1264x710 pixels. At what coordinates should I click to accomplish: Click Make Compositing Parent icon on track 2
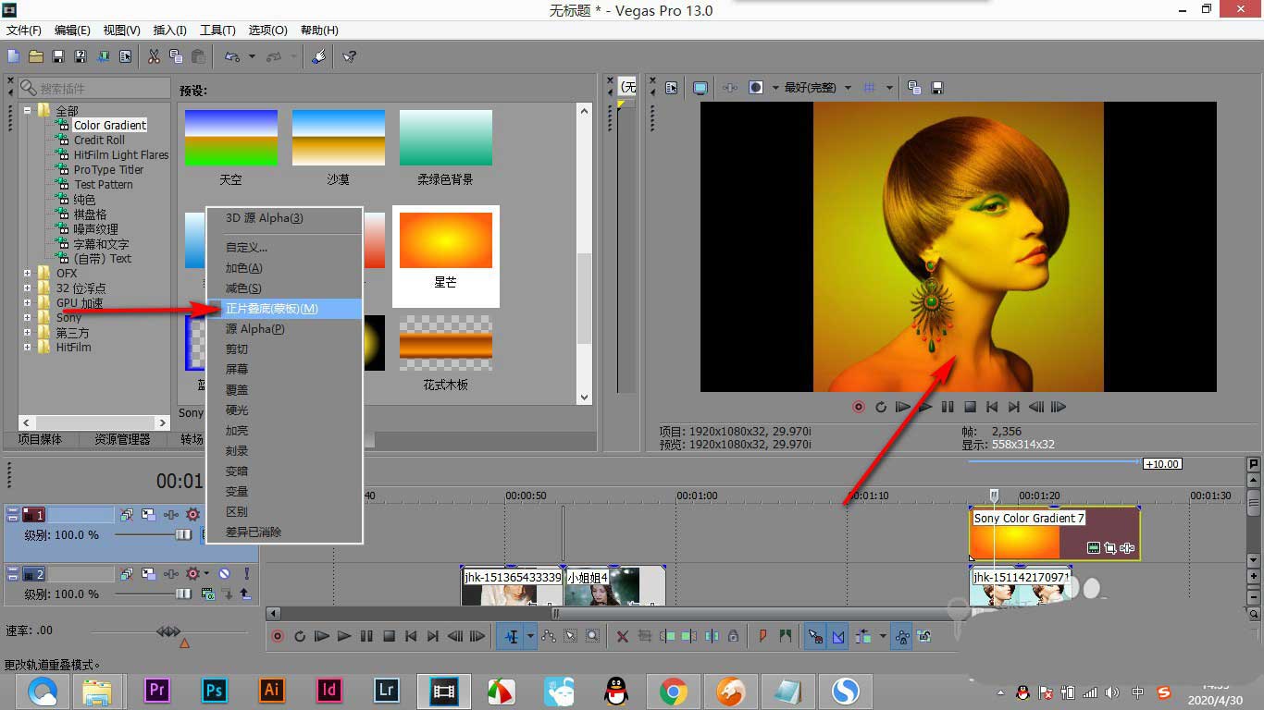245,594
